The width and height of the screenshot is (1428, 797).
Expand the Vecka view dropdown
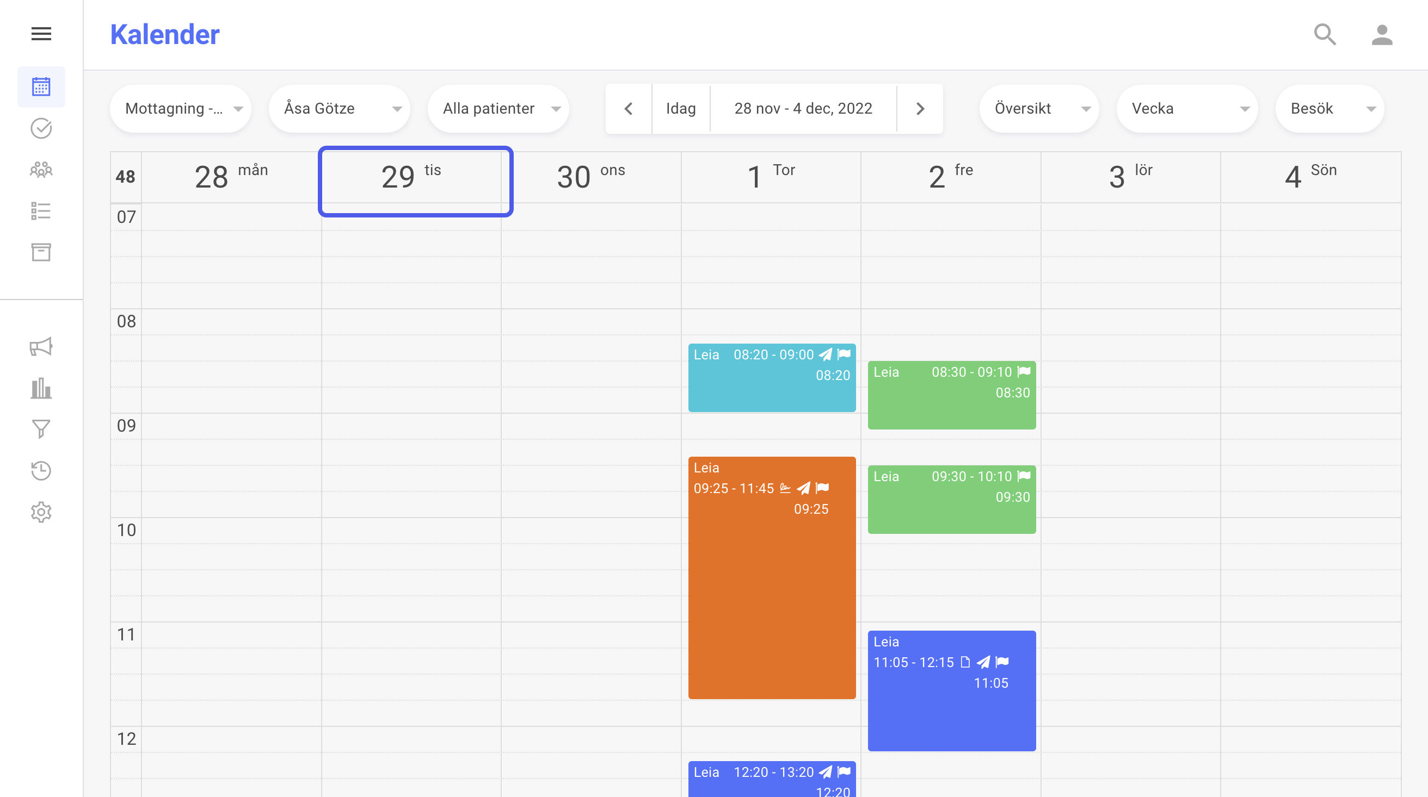[1187, 109]
